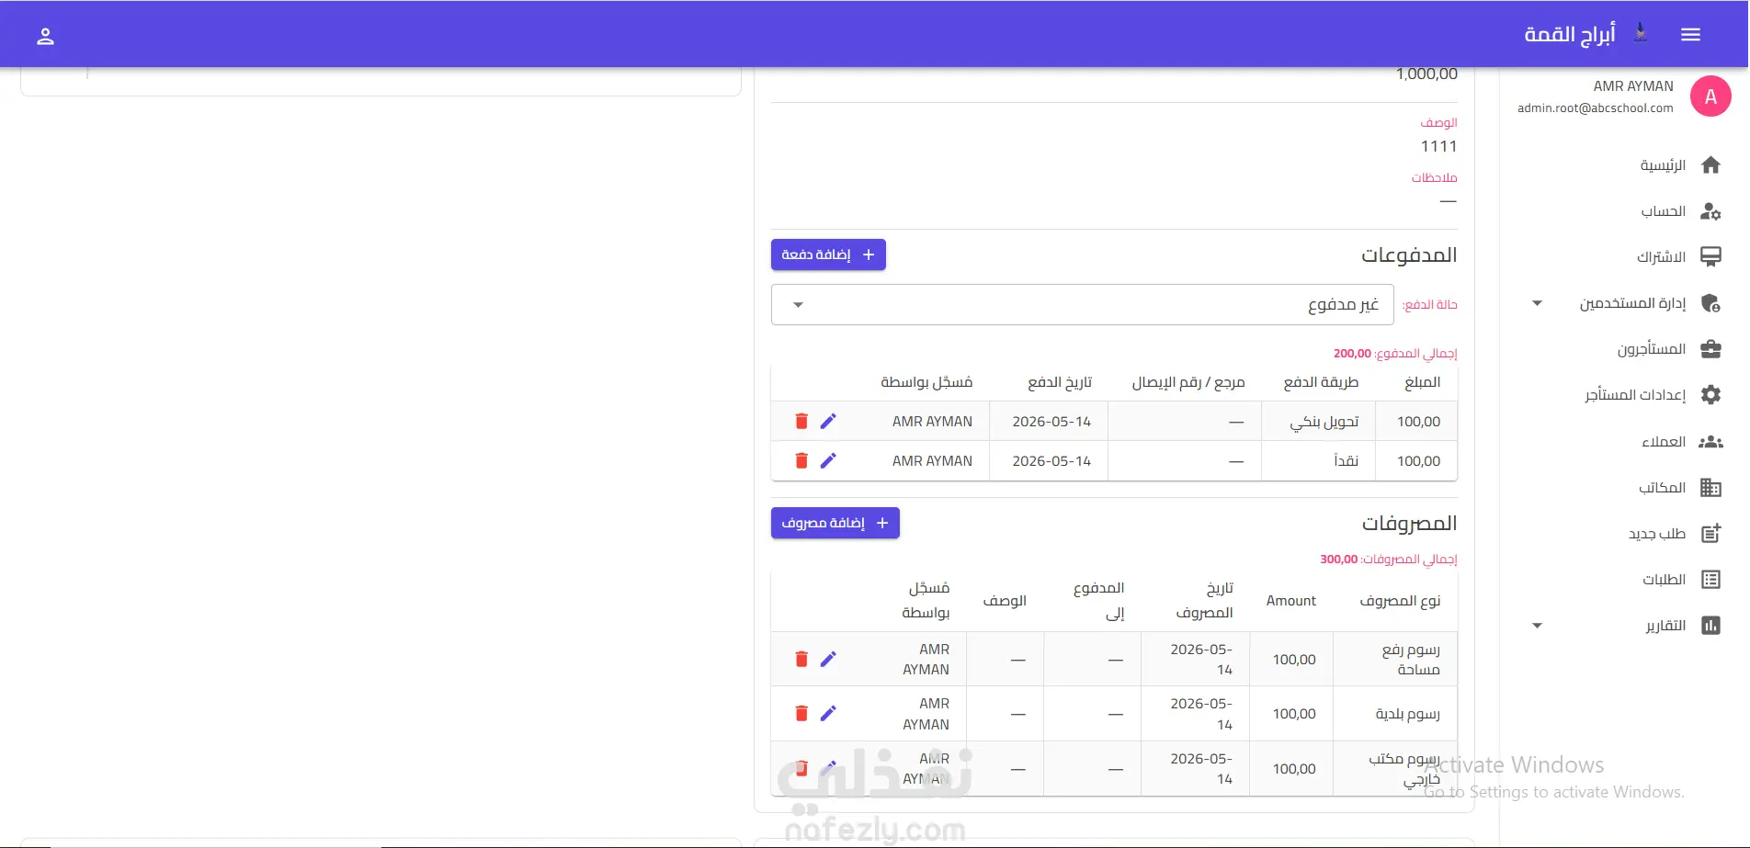The height and width of the screenshot is (848, 1750).
Task: Open the user profile icon in header
Action: pos(45,36)
